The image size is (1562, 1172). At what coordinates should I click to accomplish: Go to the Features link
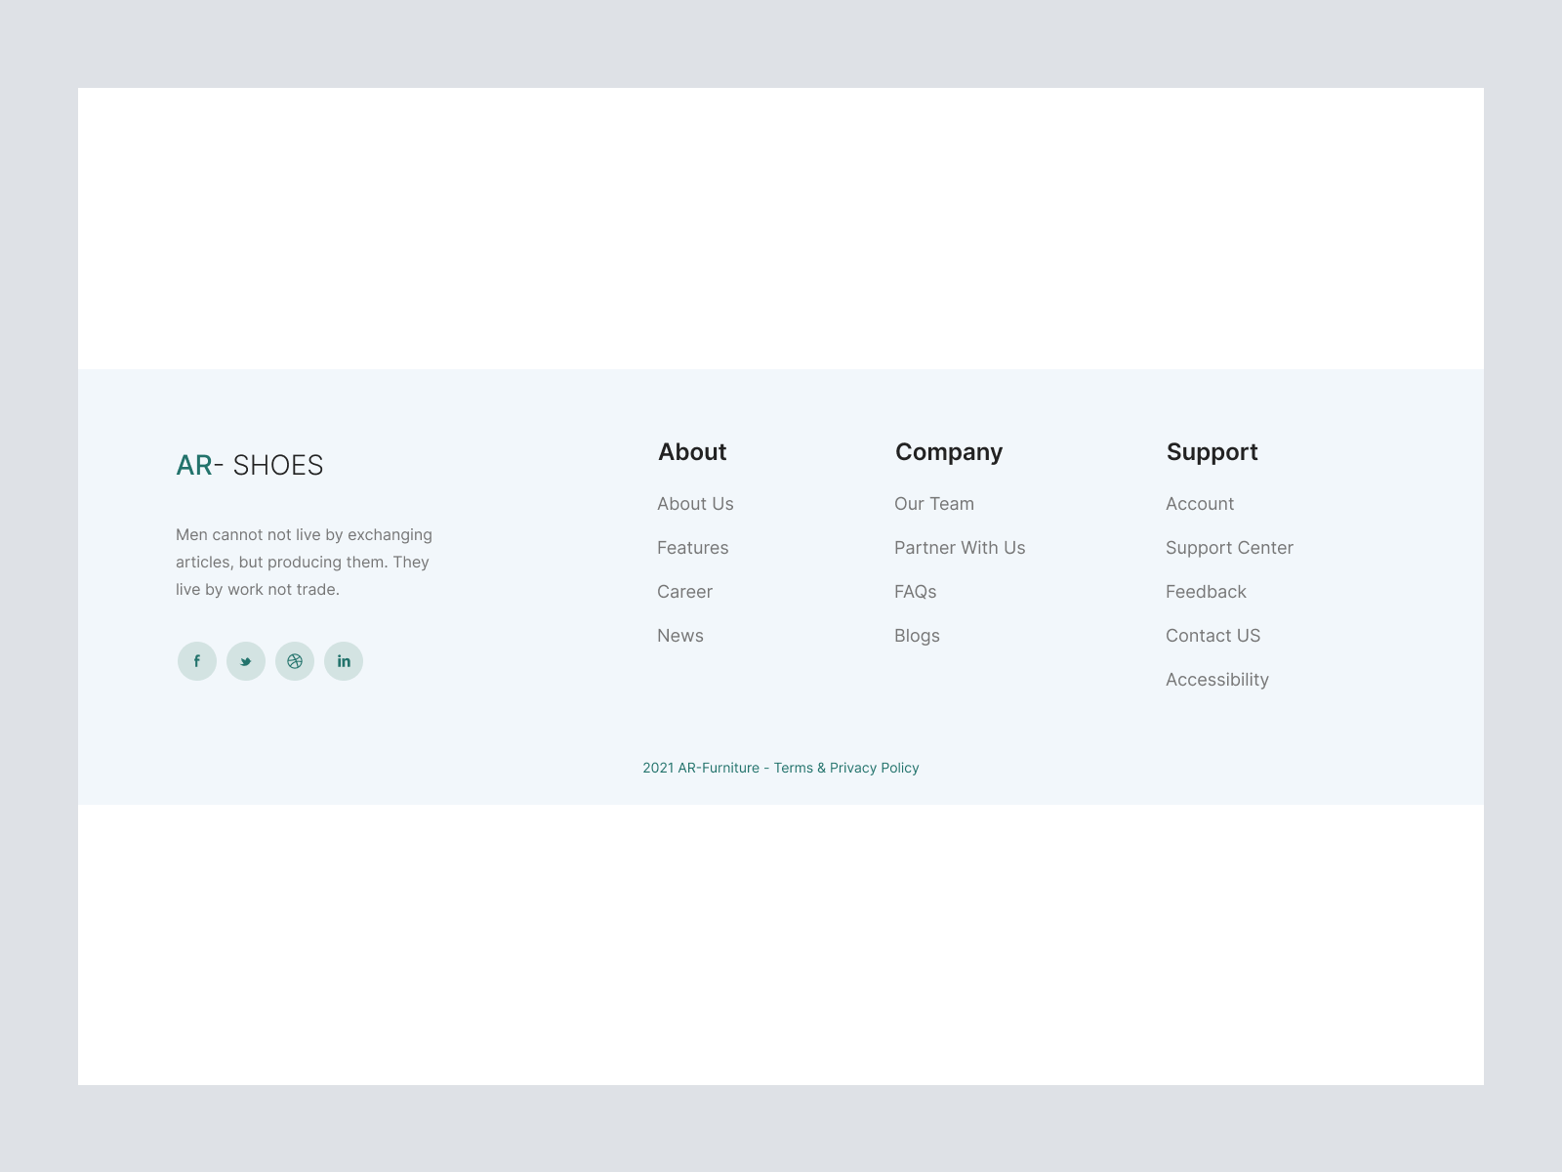point(692,548)
